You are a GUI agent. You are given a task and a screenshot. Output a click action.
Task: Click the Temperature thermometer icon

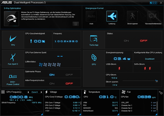(85, 92)
